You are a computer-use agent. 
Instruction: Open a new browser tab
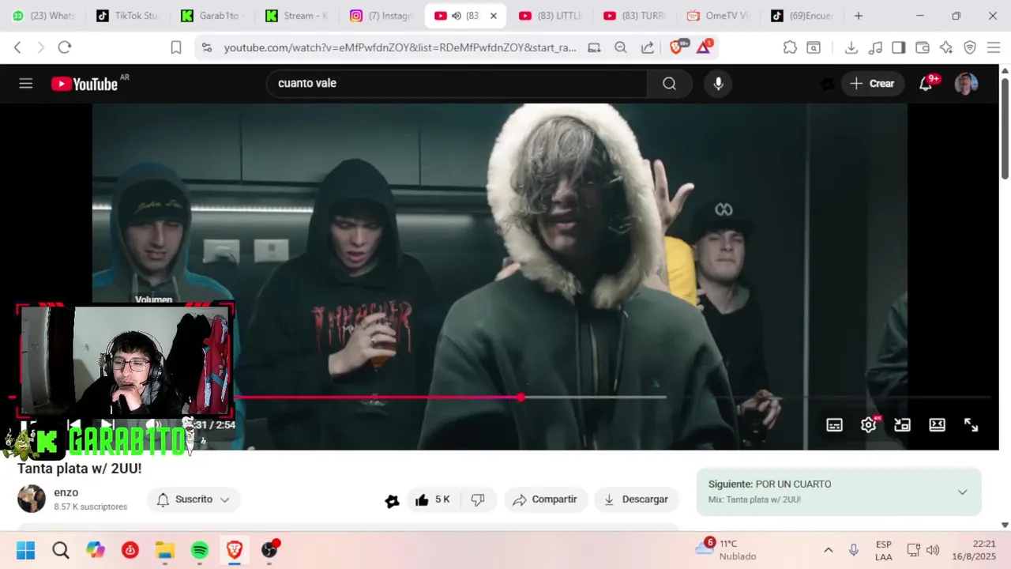(x=859, y=16)
